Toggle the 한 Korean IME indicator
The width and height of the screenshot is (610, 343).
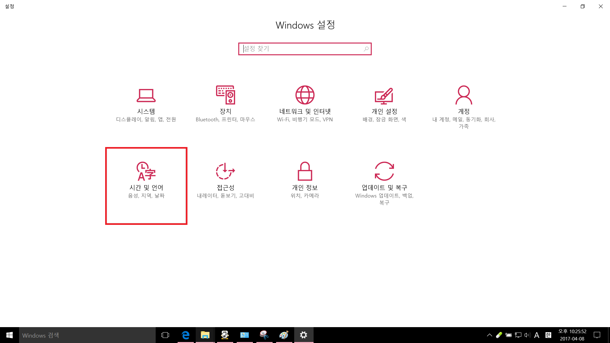[548, 335]
